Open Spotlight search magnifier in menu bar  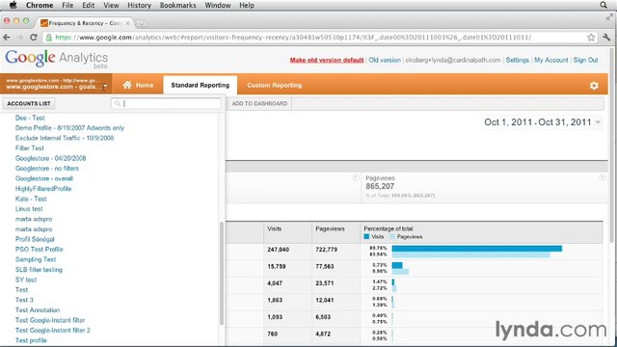(604, 5)
